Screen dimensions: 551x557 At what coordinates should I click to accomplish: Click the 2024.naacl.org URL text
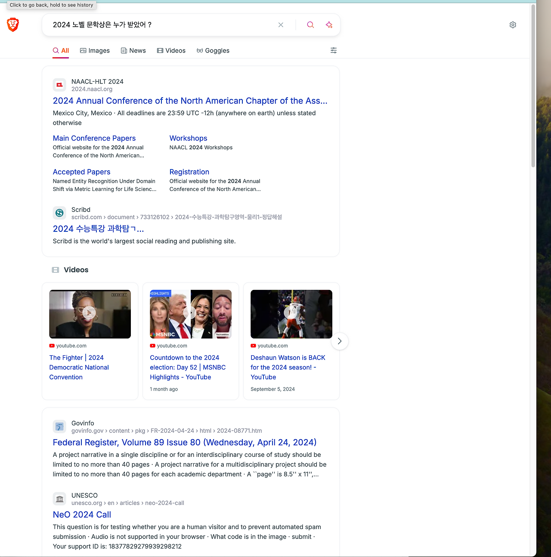(x=92, y=89)
